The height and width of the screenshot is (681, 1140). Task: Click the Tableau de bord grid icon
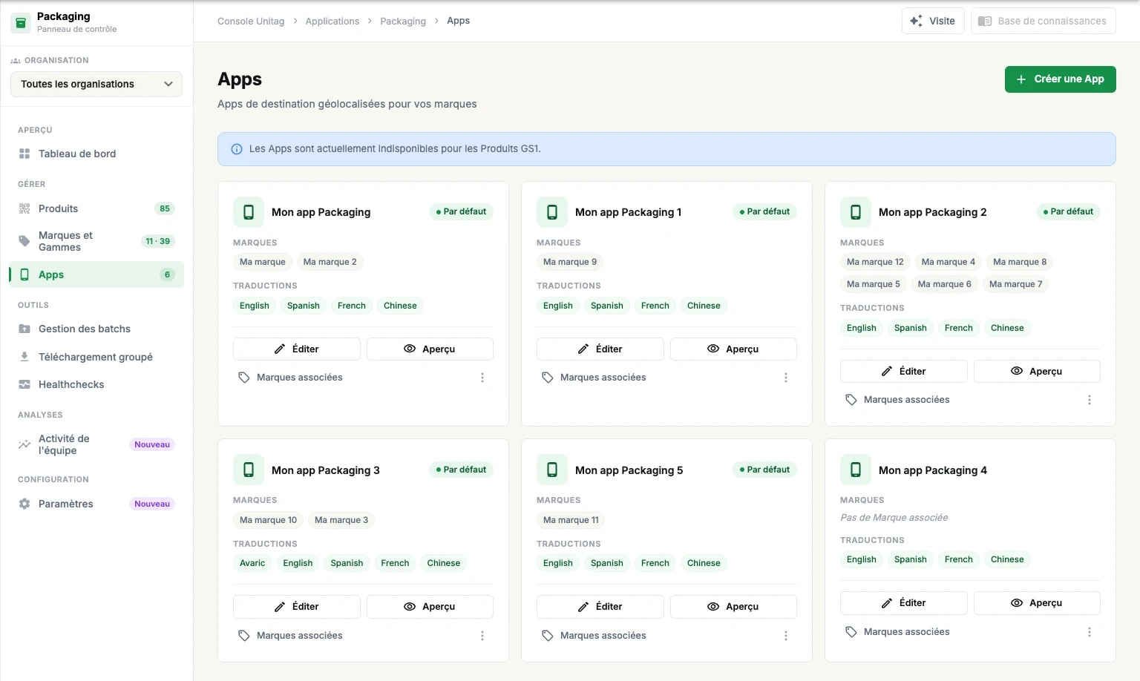coord(24,154)
